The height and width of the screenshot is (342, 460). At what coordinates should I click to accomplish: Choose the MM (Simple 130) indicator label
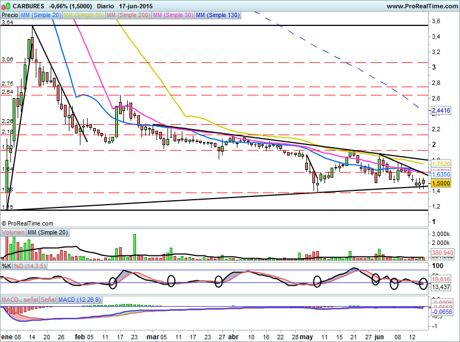click(x=218, y=15)
